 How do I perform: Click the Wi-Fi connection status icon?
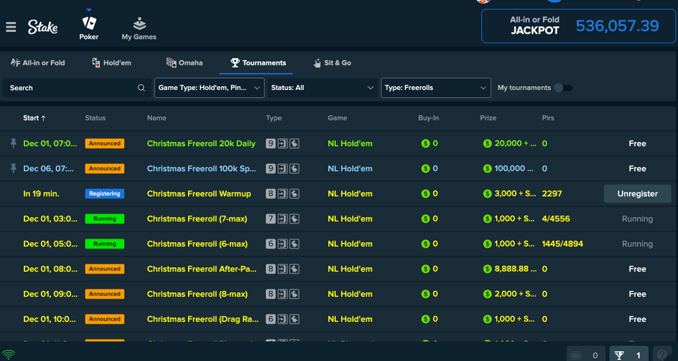(x=9, y=355)
